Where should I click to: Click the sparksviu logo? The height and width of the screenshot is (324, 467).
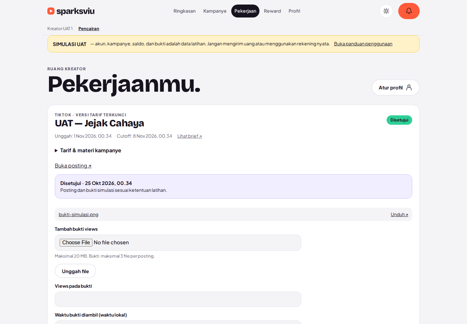(x=71, y=11)
